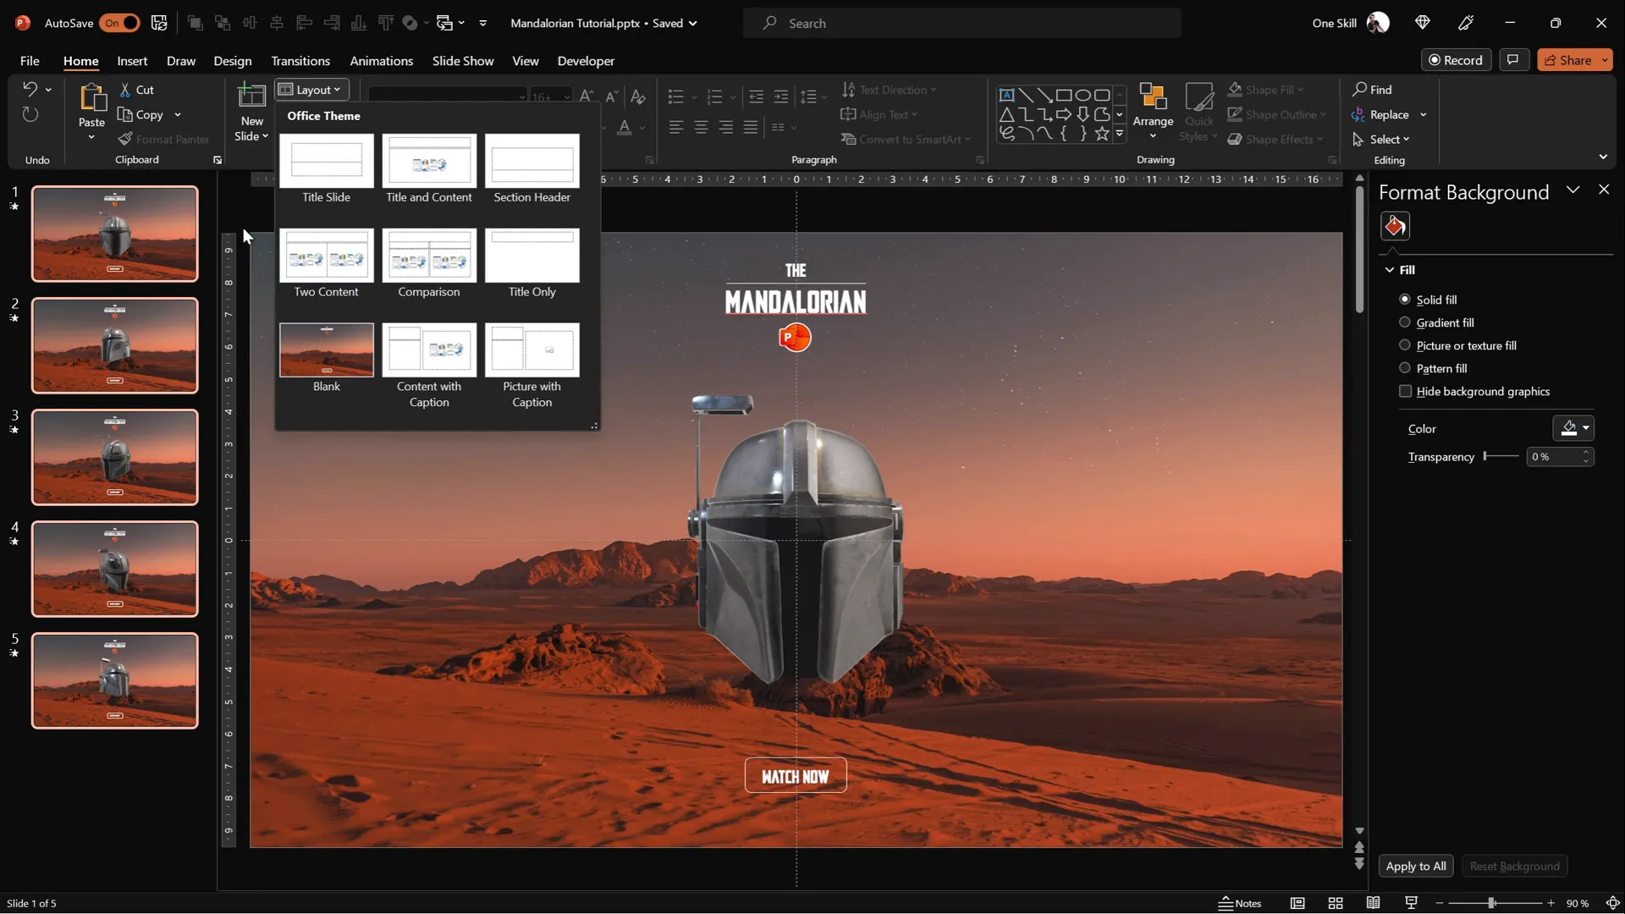Screen dimensions: 1625x914
Task: Click Apply to All button
Action: coord(1416,866)
